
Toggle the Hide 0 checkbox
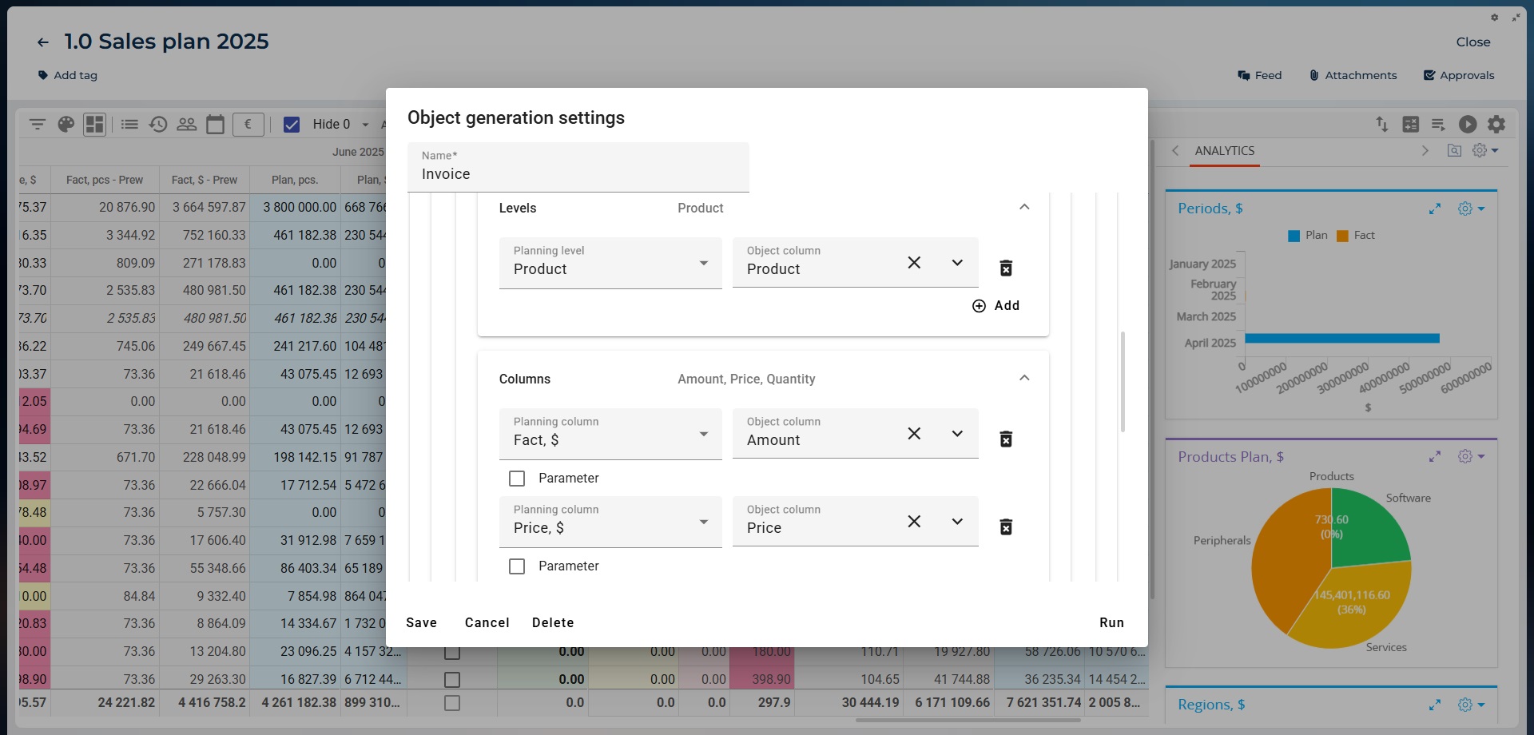pyautogui.click(x=292, y=124)
